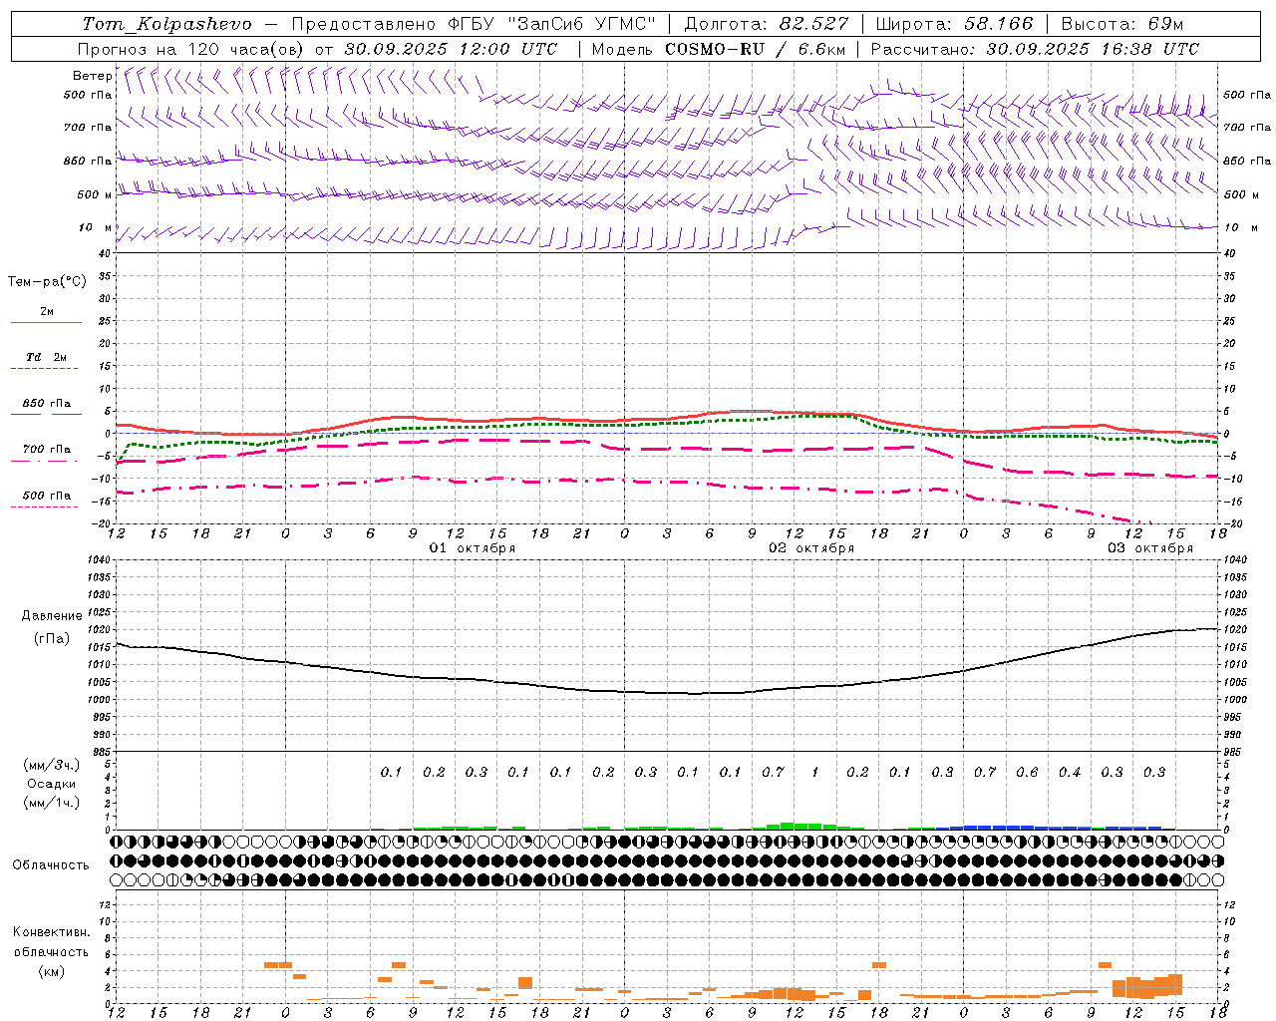Click the Давление panel label
Viewport: 1276px width, 1021px height.
[x=52, y=616]
